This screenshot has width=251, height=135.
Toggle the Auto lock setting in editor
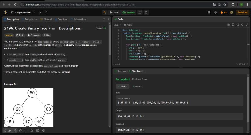click(128, 25)
